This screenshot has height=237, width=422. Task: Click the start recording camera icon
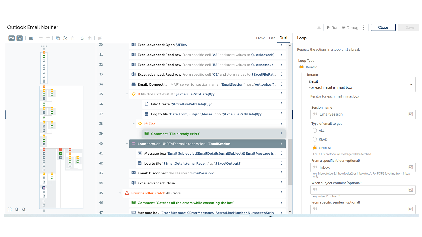12,38
